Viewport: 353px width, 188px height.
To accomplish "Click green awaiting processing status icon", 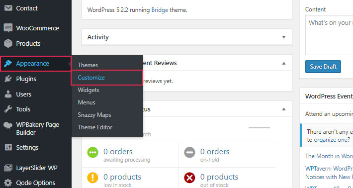I will pos(93,152).
